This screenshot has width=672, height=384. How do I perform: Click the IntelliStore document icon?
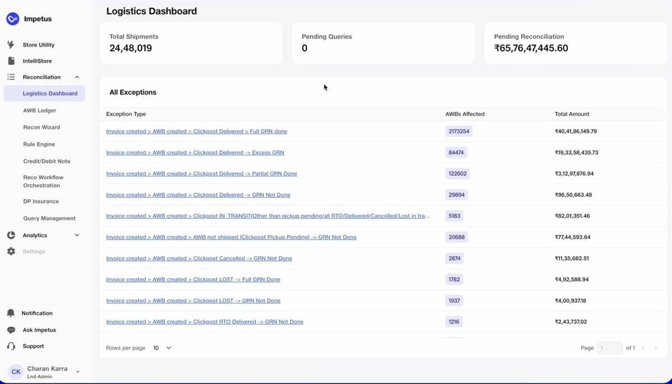pos(11,60)
